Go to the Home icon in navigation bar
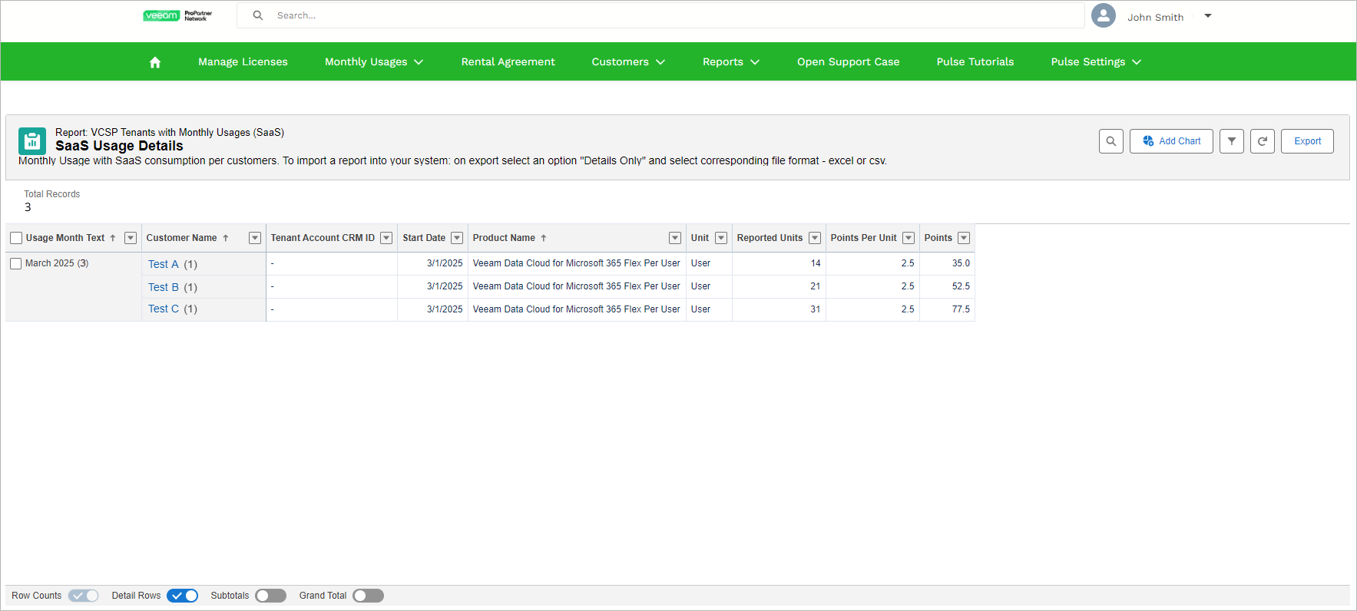This screenshot has width=1357, height=611. click(155, 62)
